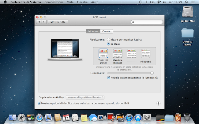Screen dimensions: 199x124
Task: Open Mail stamp icon in Dock
Action: 48,117
